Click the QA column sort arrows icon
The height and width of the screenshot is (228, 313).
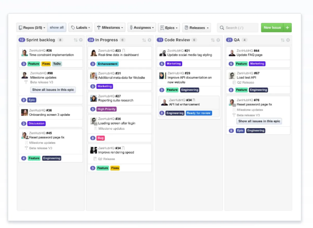282,40
